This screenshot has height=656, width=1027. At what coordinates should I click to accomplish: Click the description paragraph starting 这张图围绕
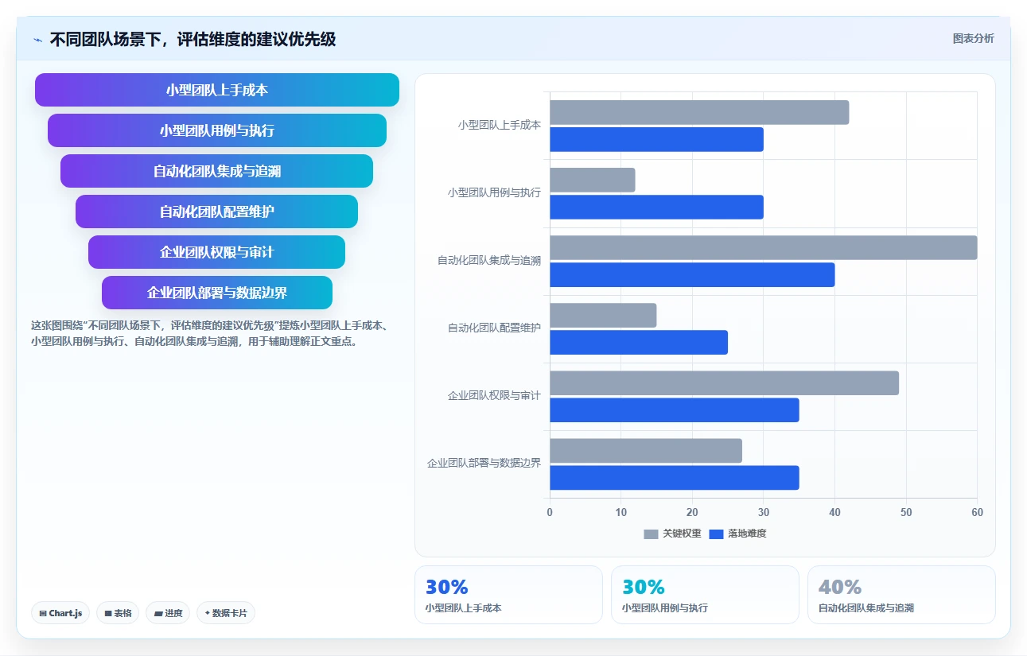209,334
